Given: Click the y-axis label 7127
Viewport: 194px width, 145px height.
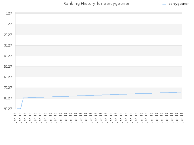Looking at the screenshot, I should click(x=8, y=88).
